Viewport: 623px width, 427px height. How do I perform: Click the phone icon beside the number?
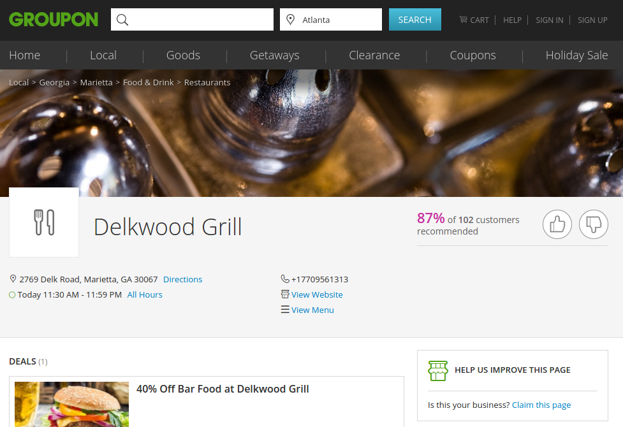[285, 279]
